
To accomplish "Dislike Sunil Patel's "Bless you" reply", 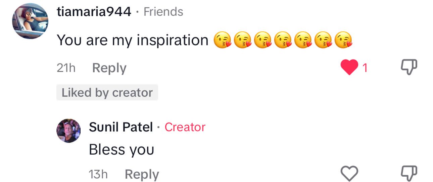I will coord(410,174).
